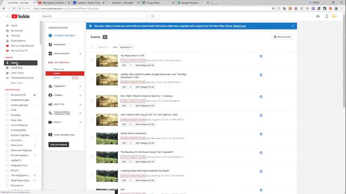Open the View Upcoming dropdown
This screenshot has height=194, width=346.
pos(126,47)
